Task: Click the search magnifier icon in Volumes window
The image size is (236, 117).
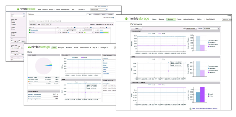Action: click(107, 9)
